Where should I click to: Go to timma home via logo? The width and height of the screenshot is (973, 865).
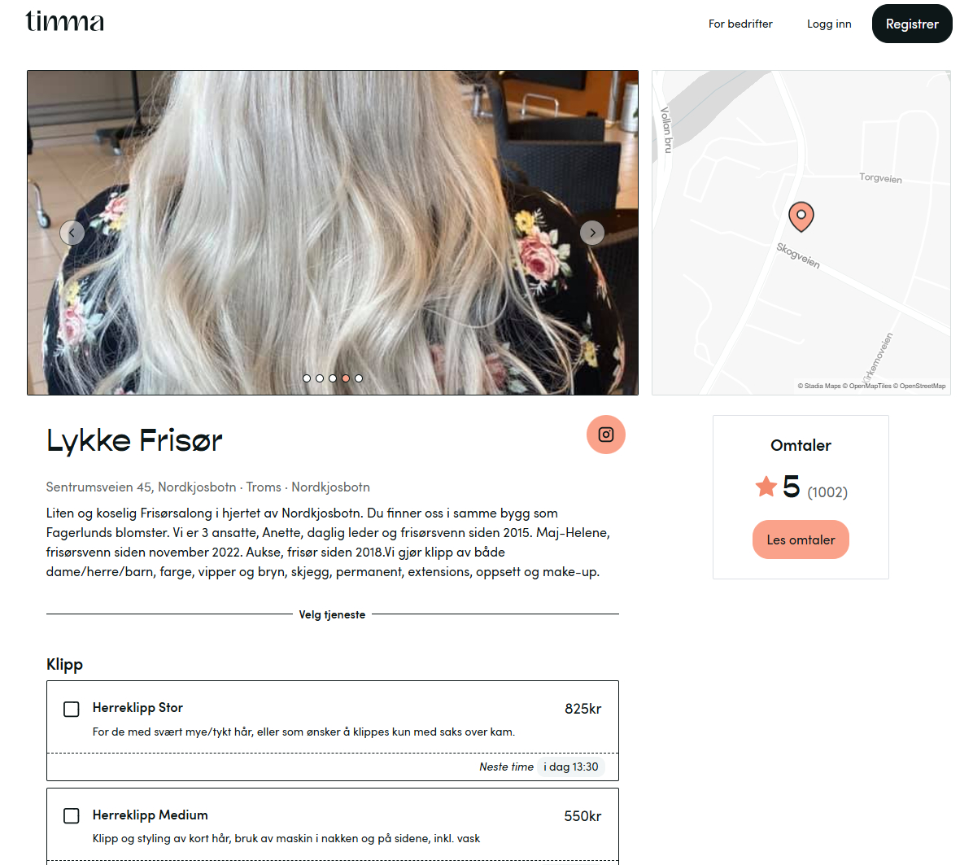65,22
